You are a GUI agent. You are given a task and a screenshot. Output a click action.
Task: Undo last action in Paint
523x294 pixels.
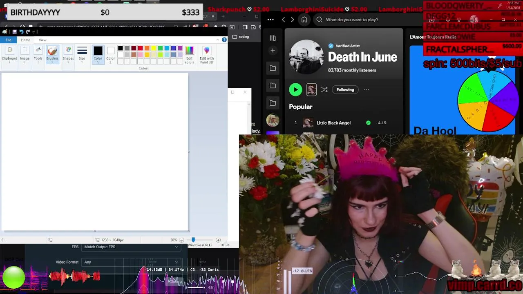(21, 32)
